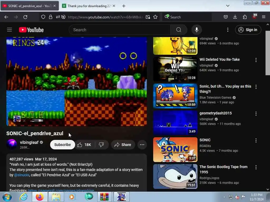Open the geometrydash2015 thumbnail
Viewport: 270px width, 202px height.
coord(175,123)
